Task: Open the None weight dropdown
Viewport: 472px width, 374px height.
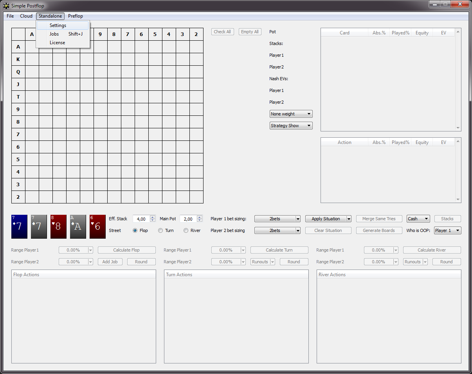Action: pyautogui.click(x=291, y=114)
